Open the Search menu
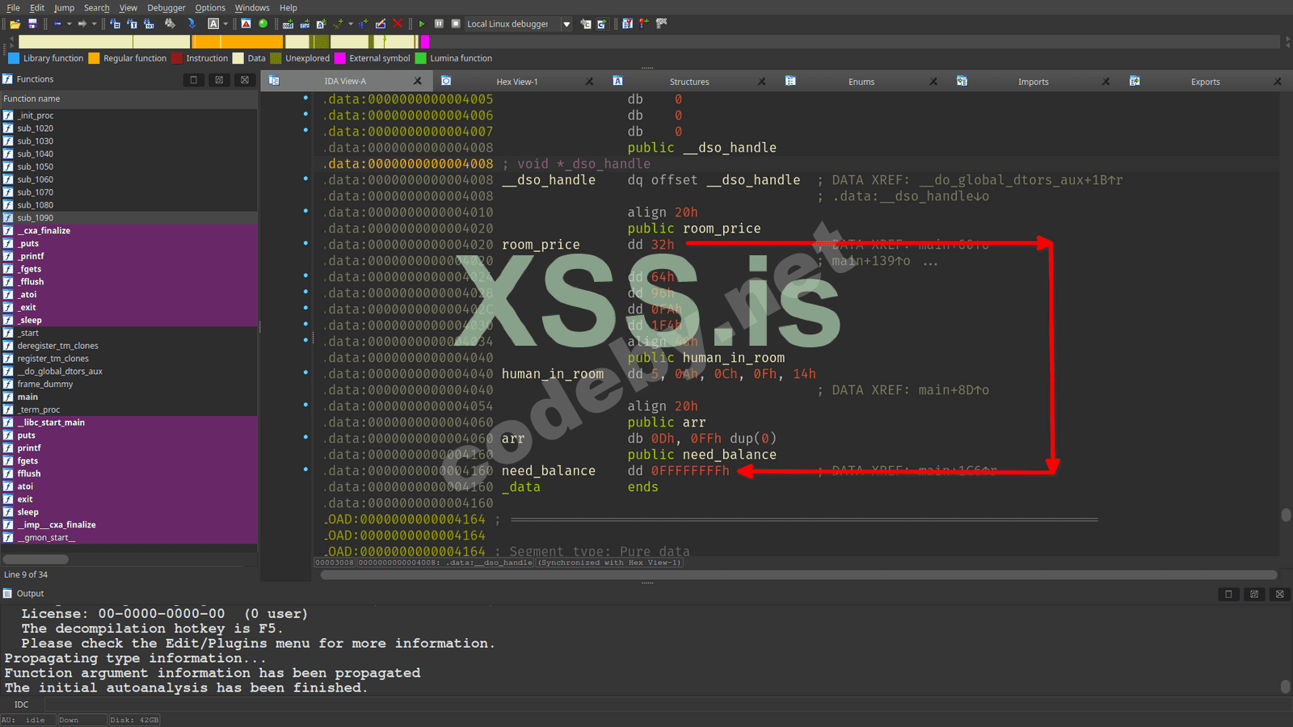 [x=97, y=8]
